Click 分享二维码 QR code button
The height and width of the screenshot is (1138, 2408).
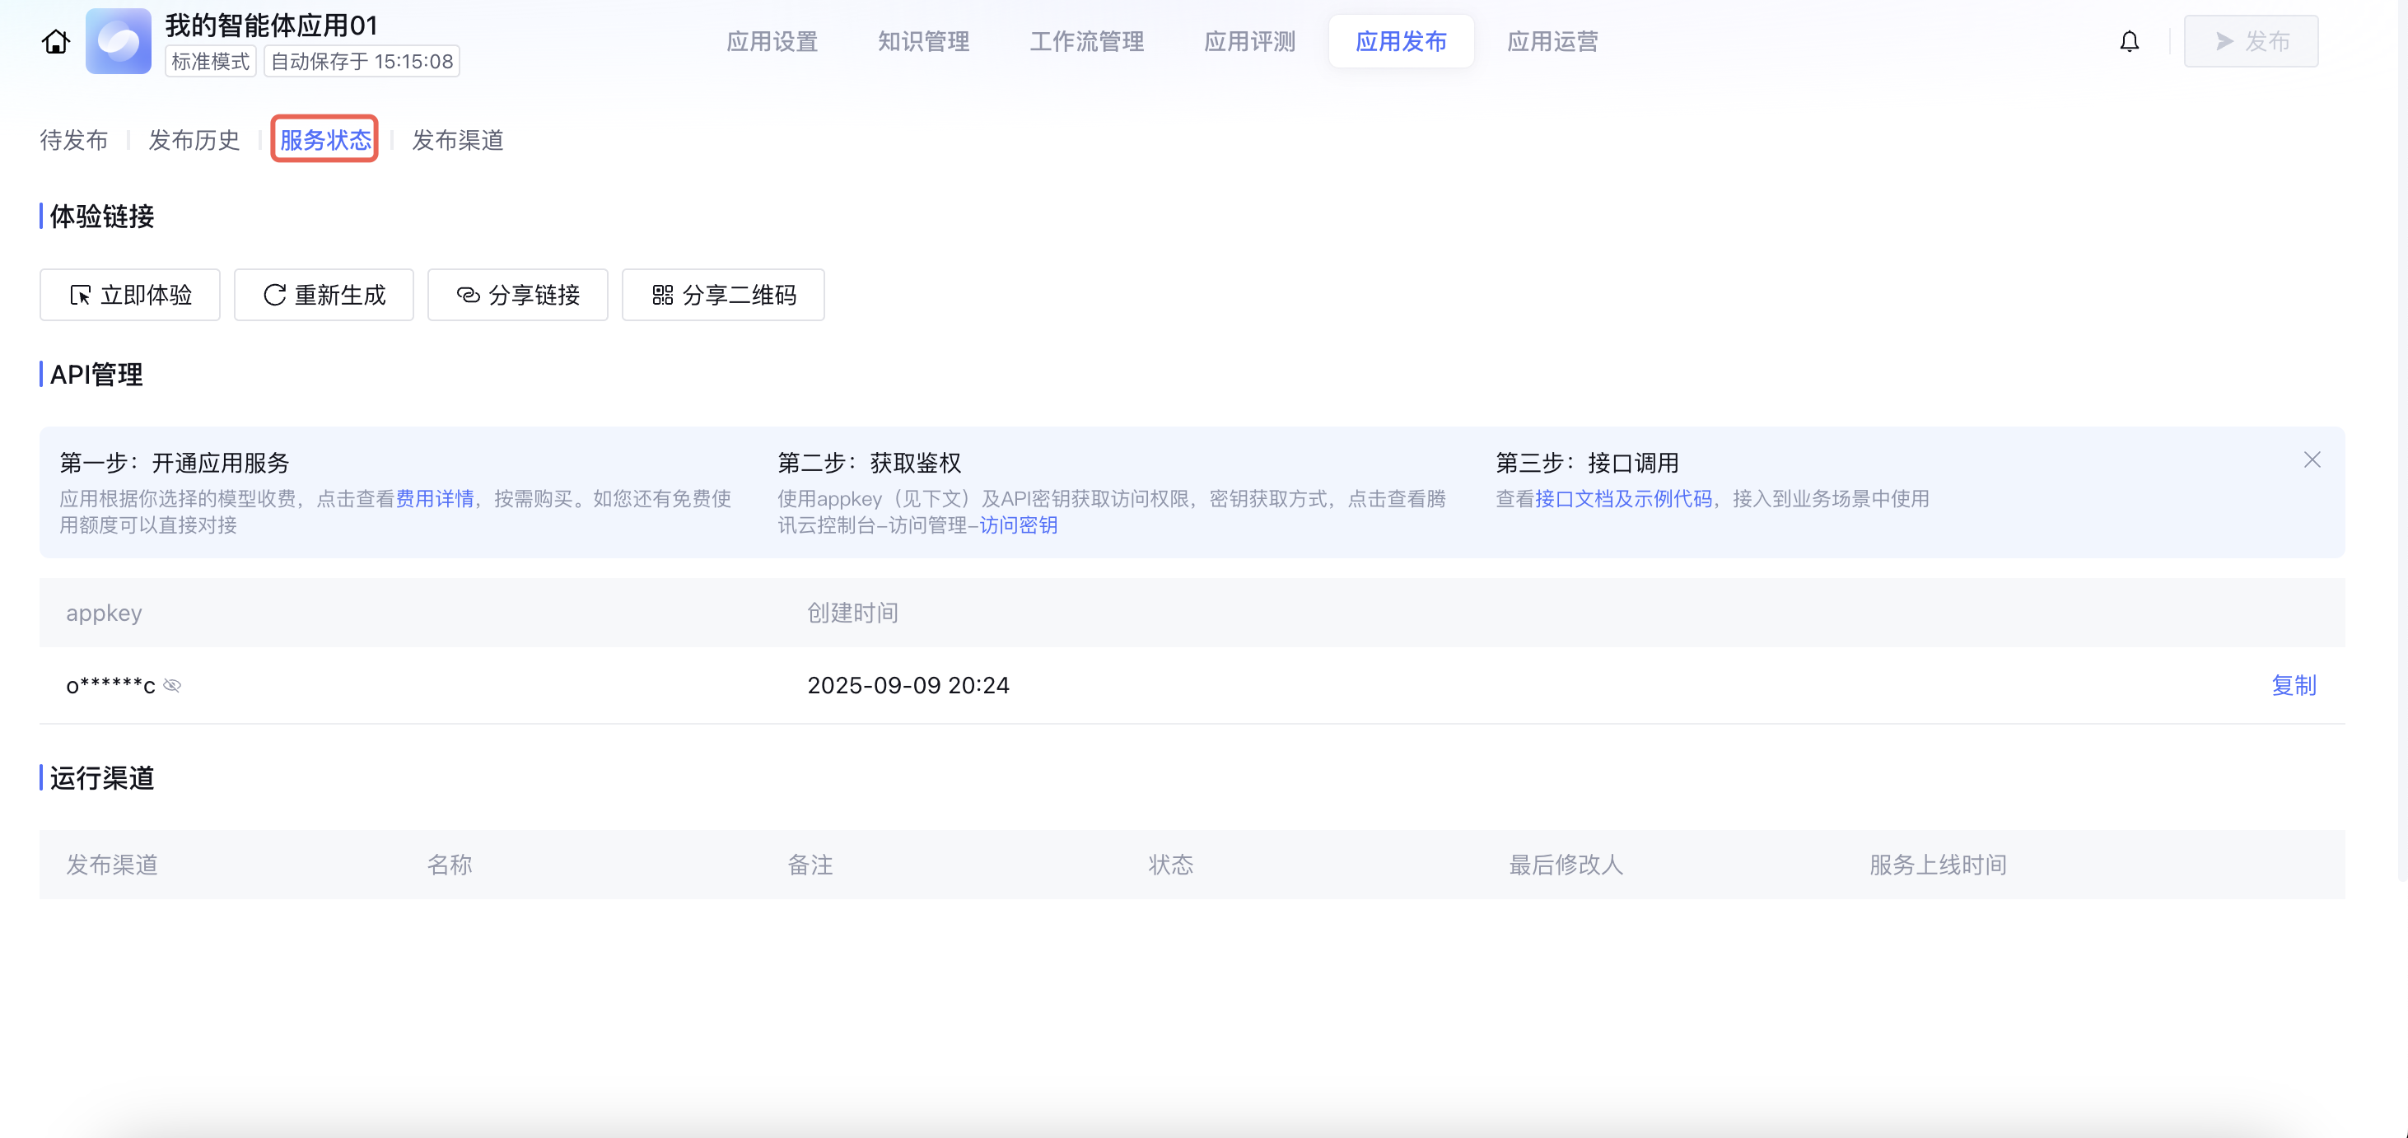722,296
